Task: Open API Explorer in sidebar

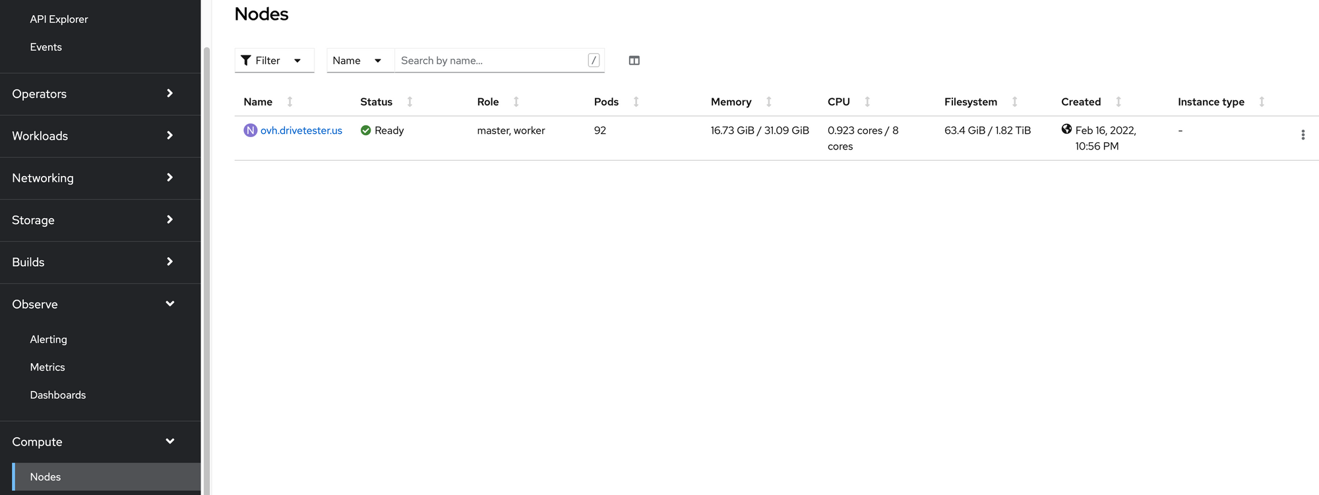Action: (59, 19)
